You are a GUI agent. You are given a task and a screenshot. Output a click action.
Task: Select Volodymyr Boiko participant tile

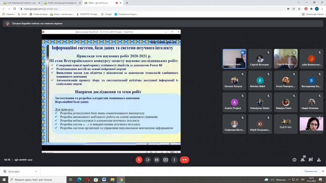260,102
